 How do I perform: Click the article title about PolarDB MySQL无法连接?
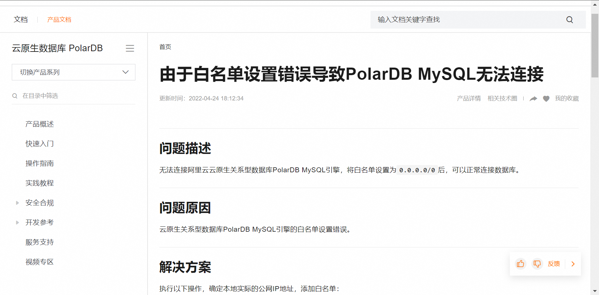[351, 74]
